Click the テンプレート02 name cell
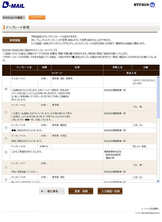The width and height of the screenshot is (162, 222). [24, 107]
